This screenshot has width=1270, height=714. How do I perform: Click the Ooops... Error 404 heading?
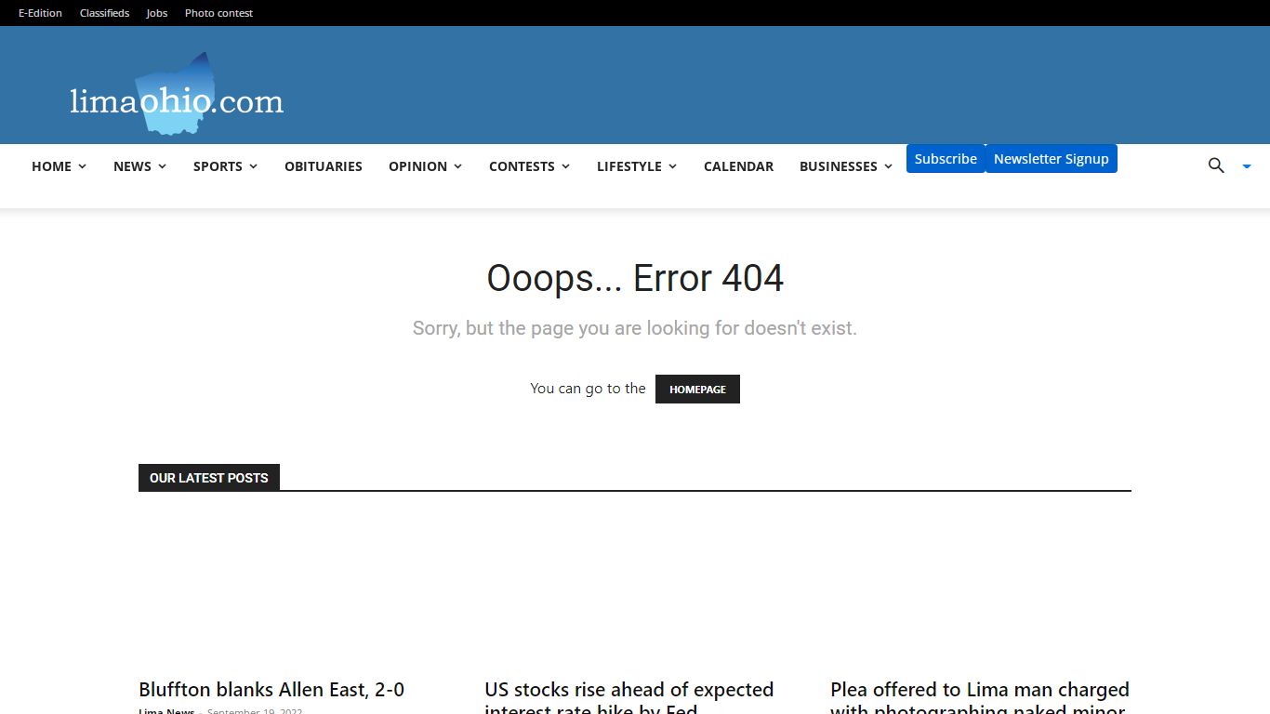[x=635, y=278]
